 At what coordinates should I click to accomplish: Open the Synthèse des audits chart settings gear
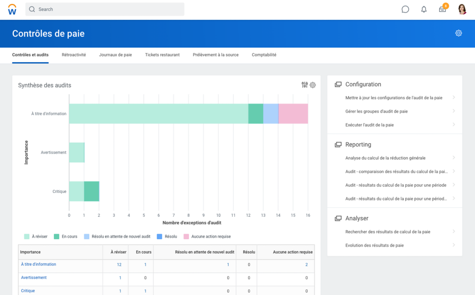click(x=313, y=85)
